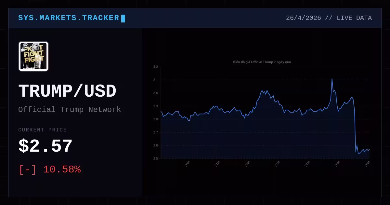This screenshot has width=390, height=205.
Task: Click the Official Trump Network subtitle
Action: (x=70, y=110)
